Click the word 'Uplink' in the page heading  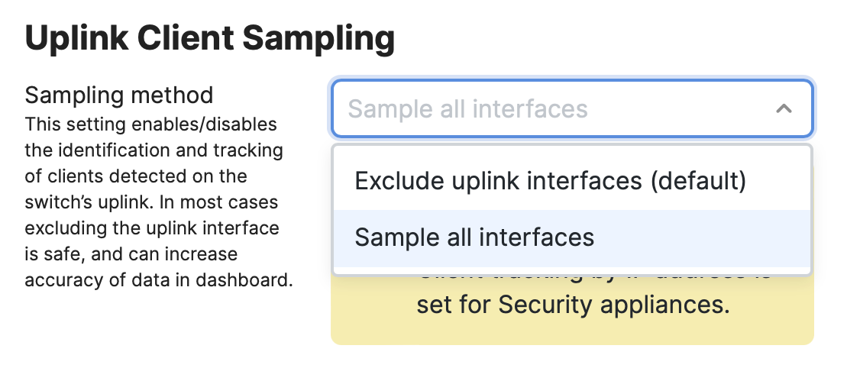[x=76, y=38]
